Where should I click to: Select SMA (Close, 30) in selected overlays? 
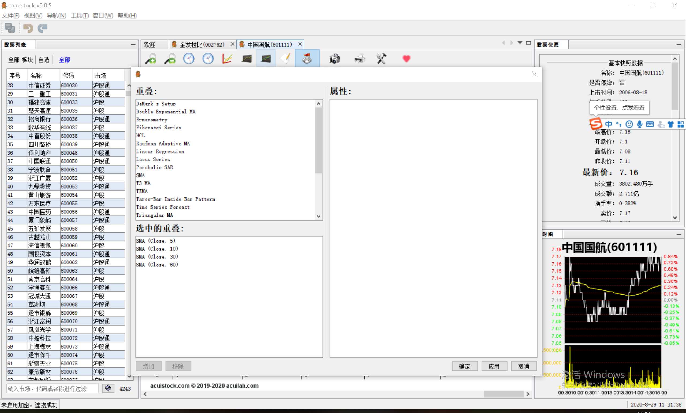click(157, 257)
